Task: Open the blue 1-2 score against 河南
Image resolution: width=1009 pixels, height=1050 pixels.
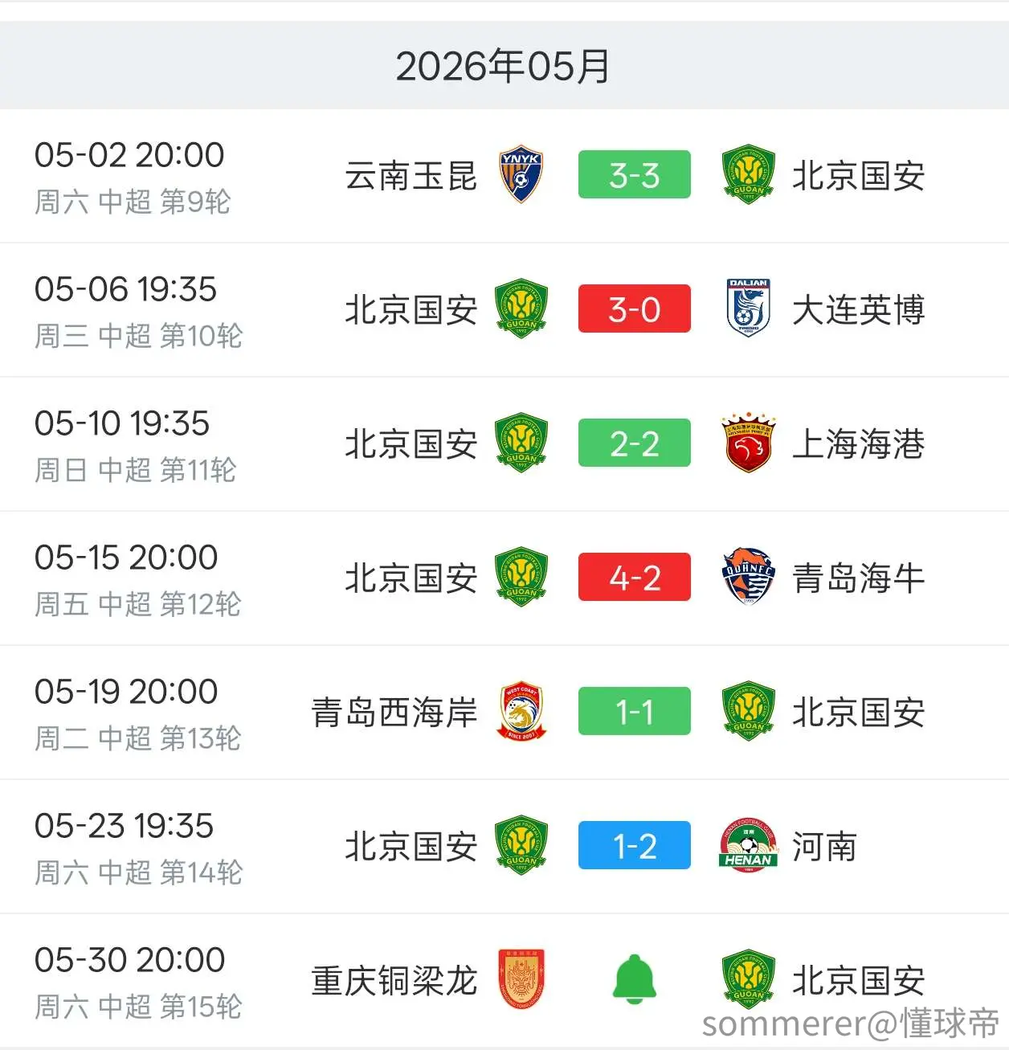Action: [635, 845]
